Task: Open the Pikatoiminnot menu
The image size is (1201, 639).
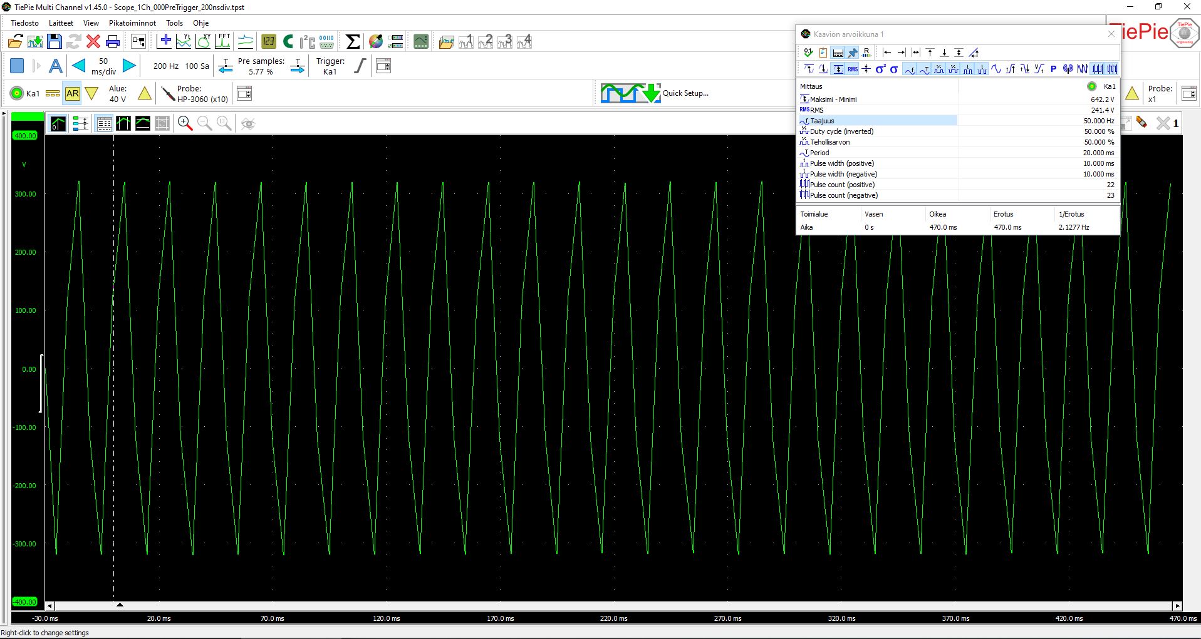Action: click(x=132, y=23)
